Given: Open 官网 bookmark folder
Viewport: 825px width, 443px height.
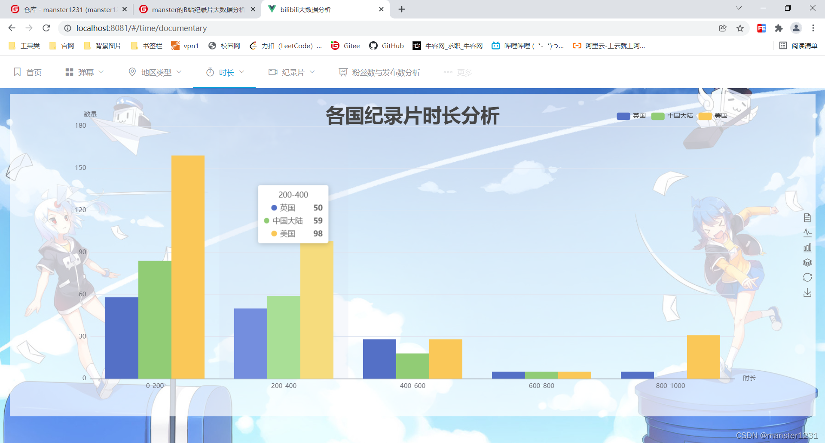Looking at the screenshot, I should (62, 46).
